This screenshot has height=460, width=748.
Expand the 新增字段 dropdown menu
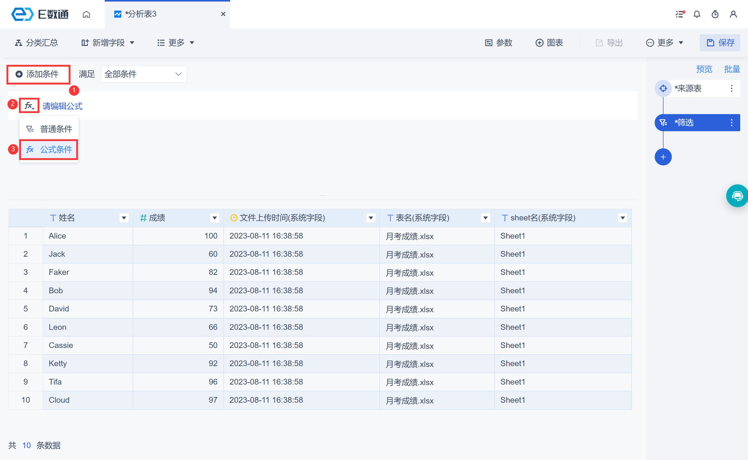coord(108,43)
